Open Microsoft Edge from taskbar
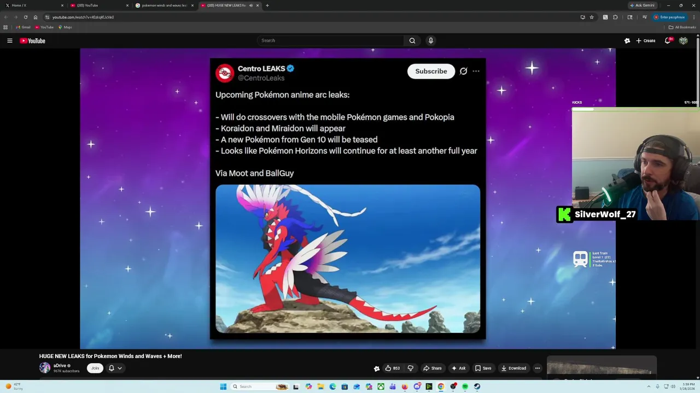Image resolution: width=700 pixels, height=393 pixels. tap(332, 386)
